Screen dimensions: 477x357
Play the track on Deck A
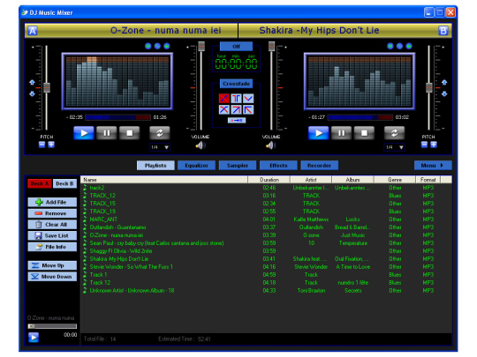(x=84, y=133)
